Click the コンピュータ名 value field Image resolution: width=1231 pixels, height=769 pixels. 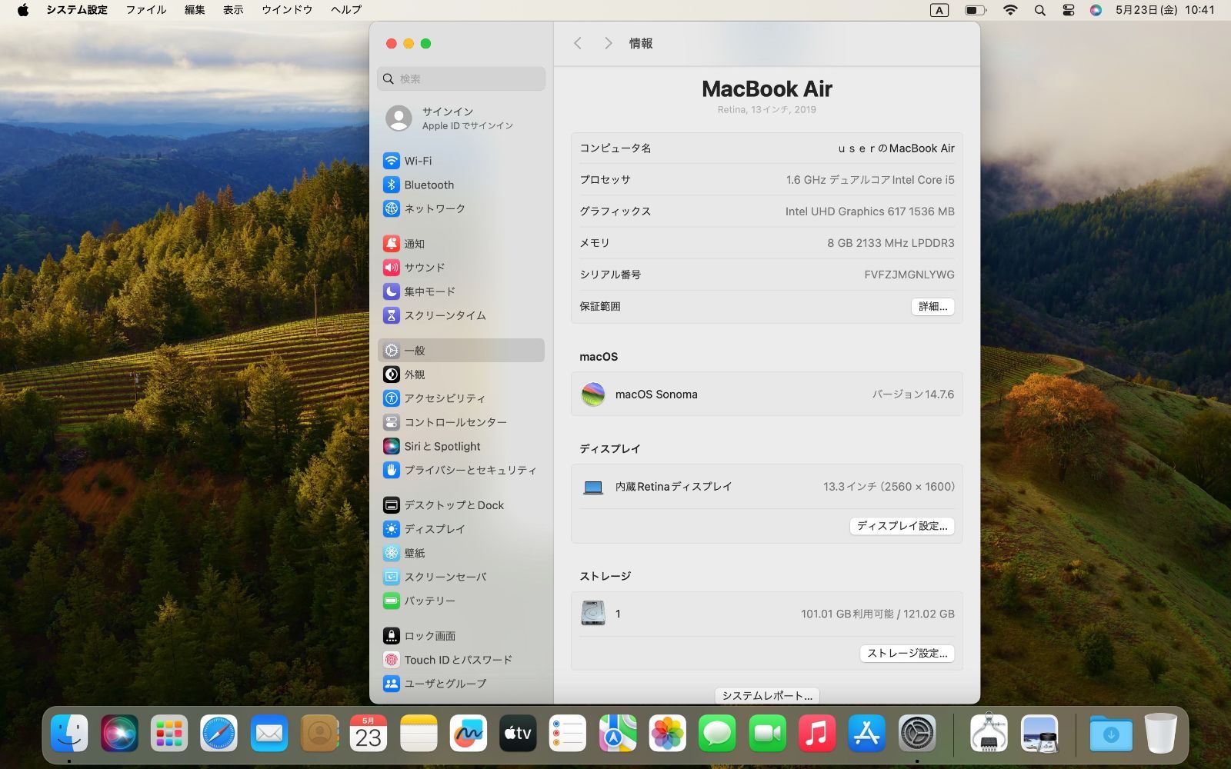pyautogui.click(x=896, y=148)
